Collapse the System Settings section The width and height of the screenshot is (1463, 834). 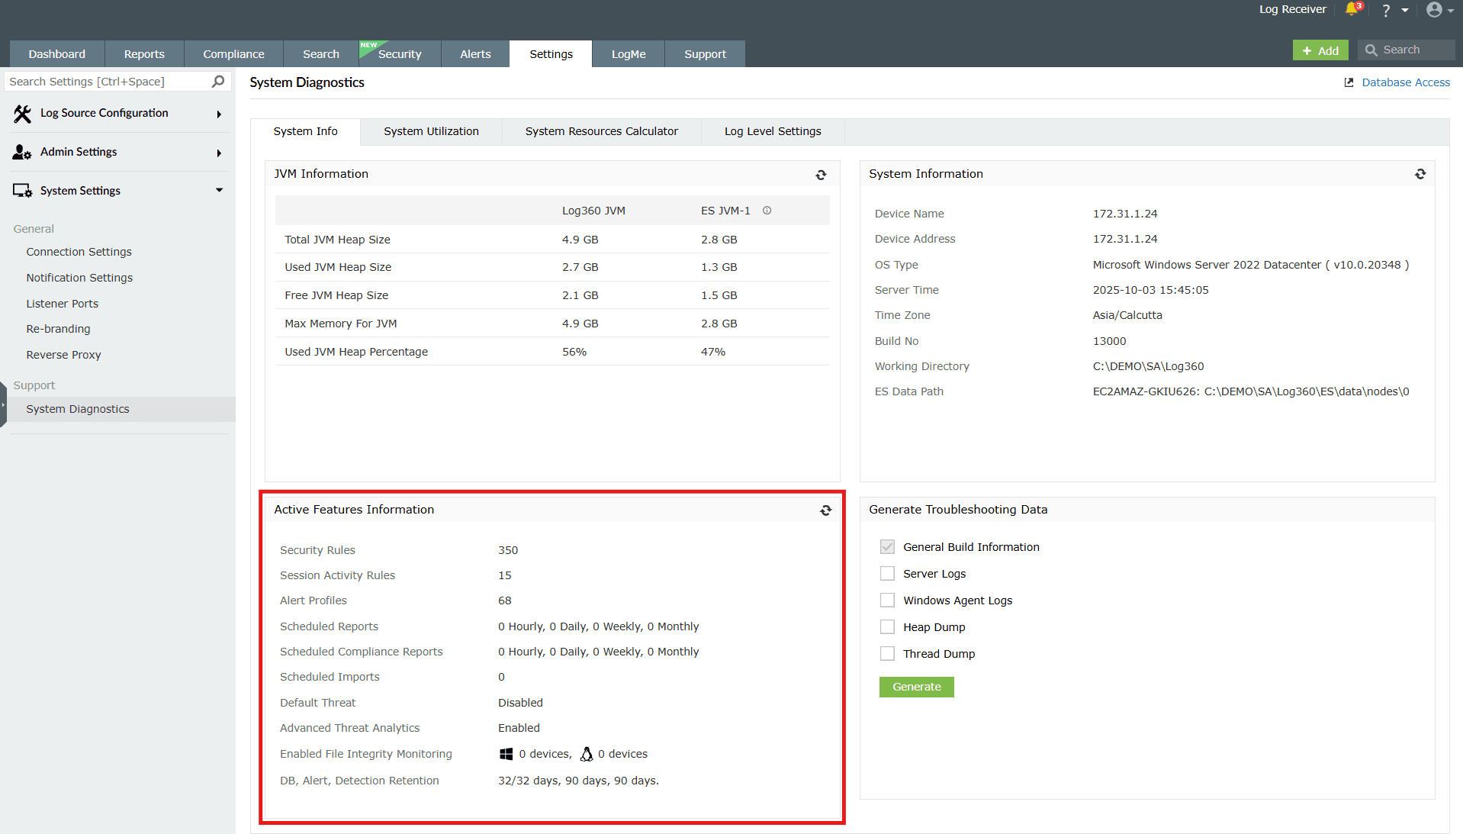219,191
